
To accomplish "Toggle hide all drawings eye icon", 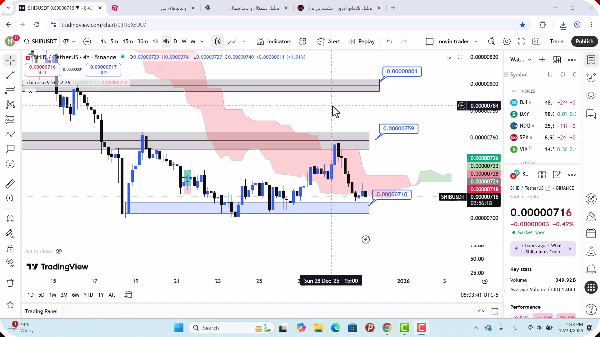I will tap(10, 263).
